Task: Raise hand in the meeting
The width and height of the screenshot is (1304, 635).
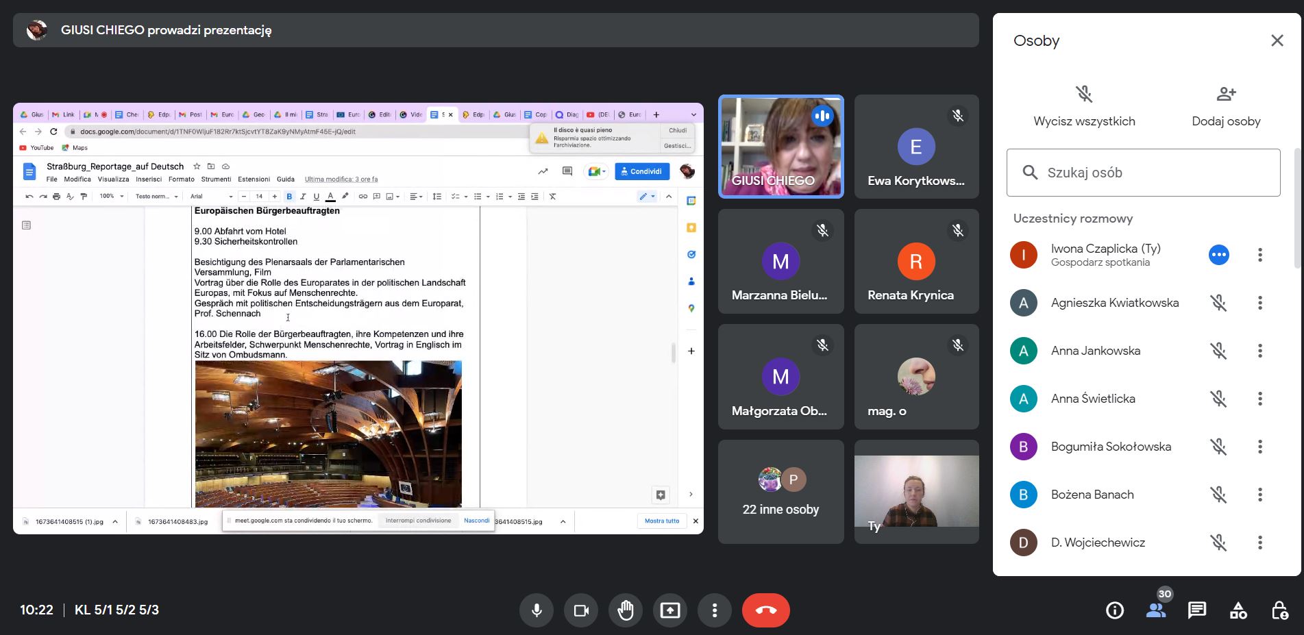Action: pyautogui.click(x=626, y=610)
